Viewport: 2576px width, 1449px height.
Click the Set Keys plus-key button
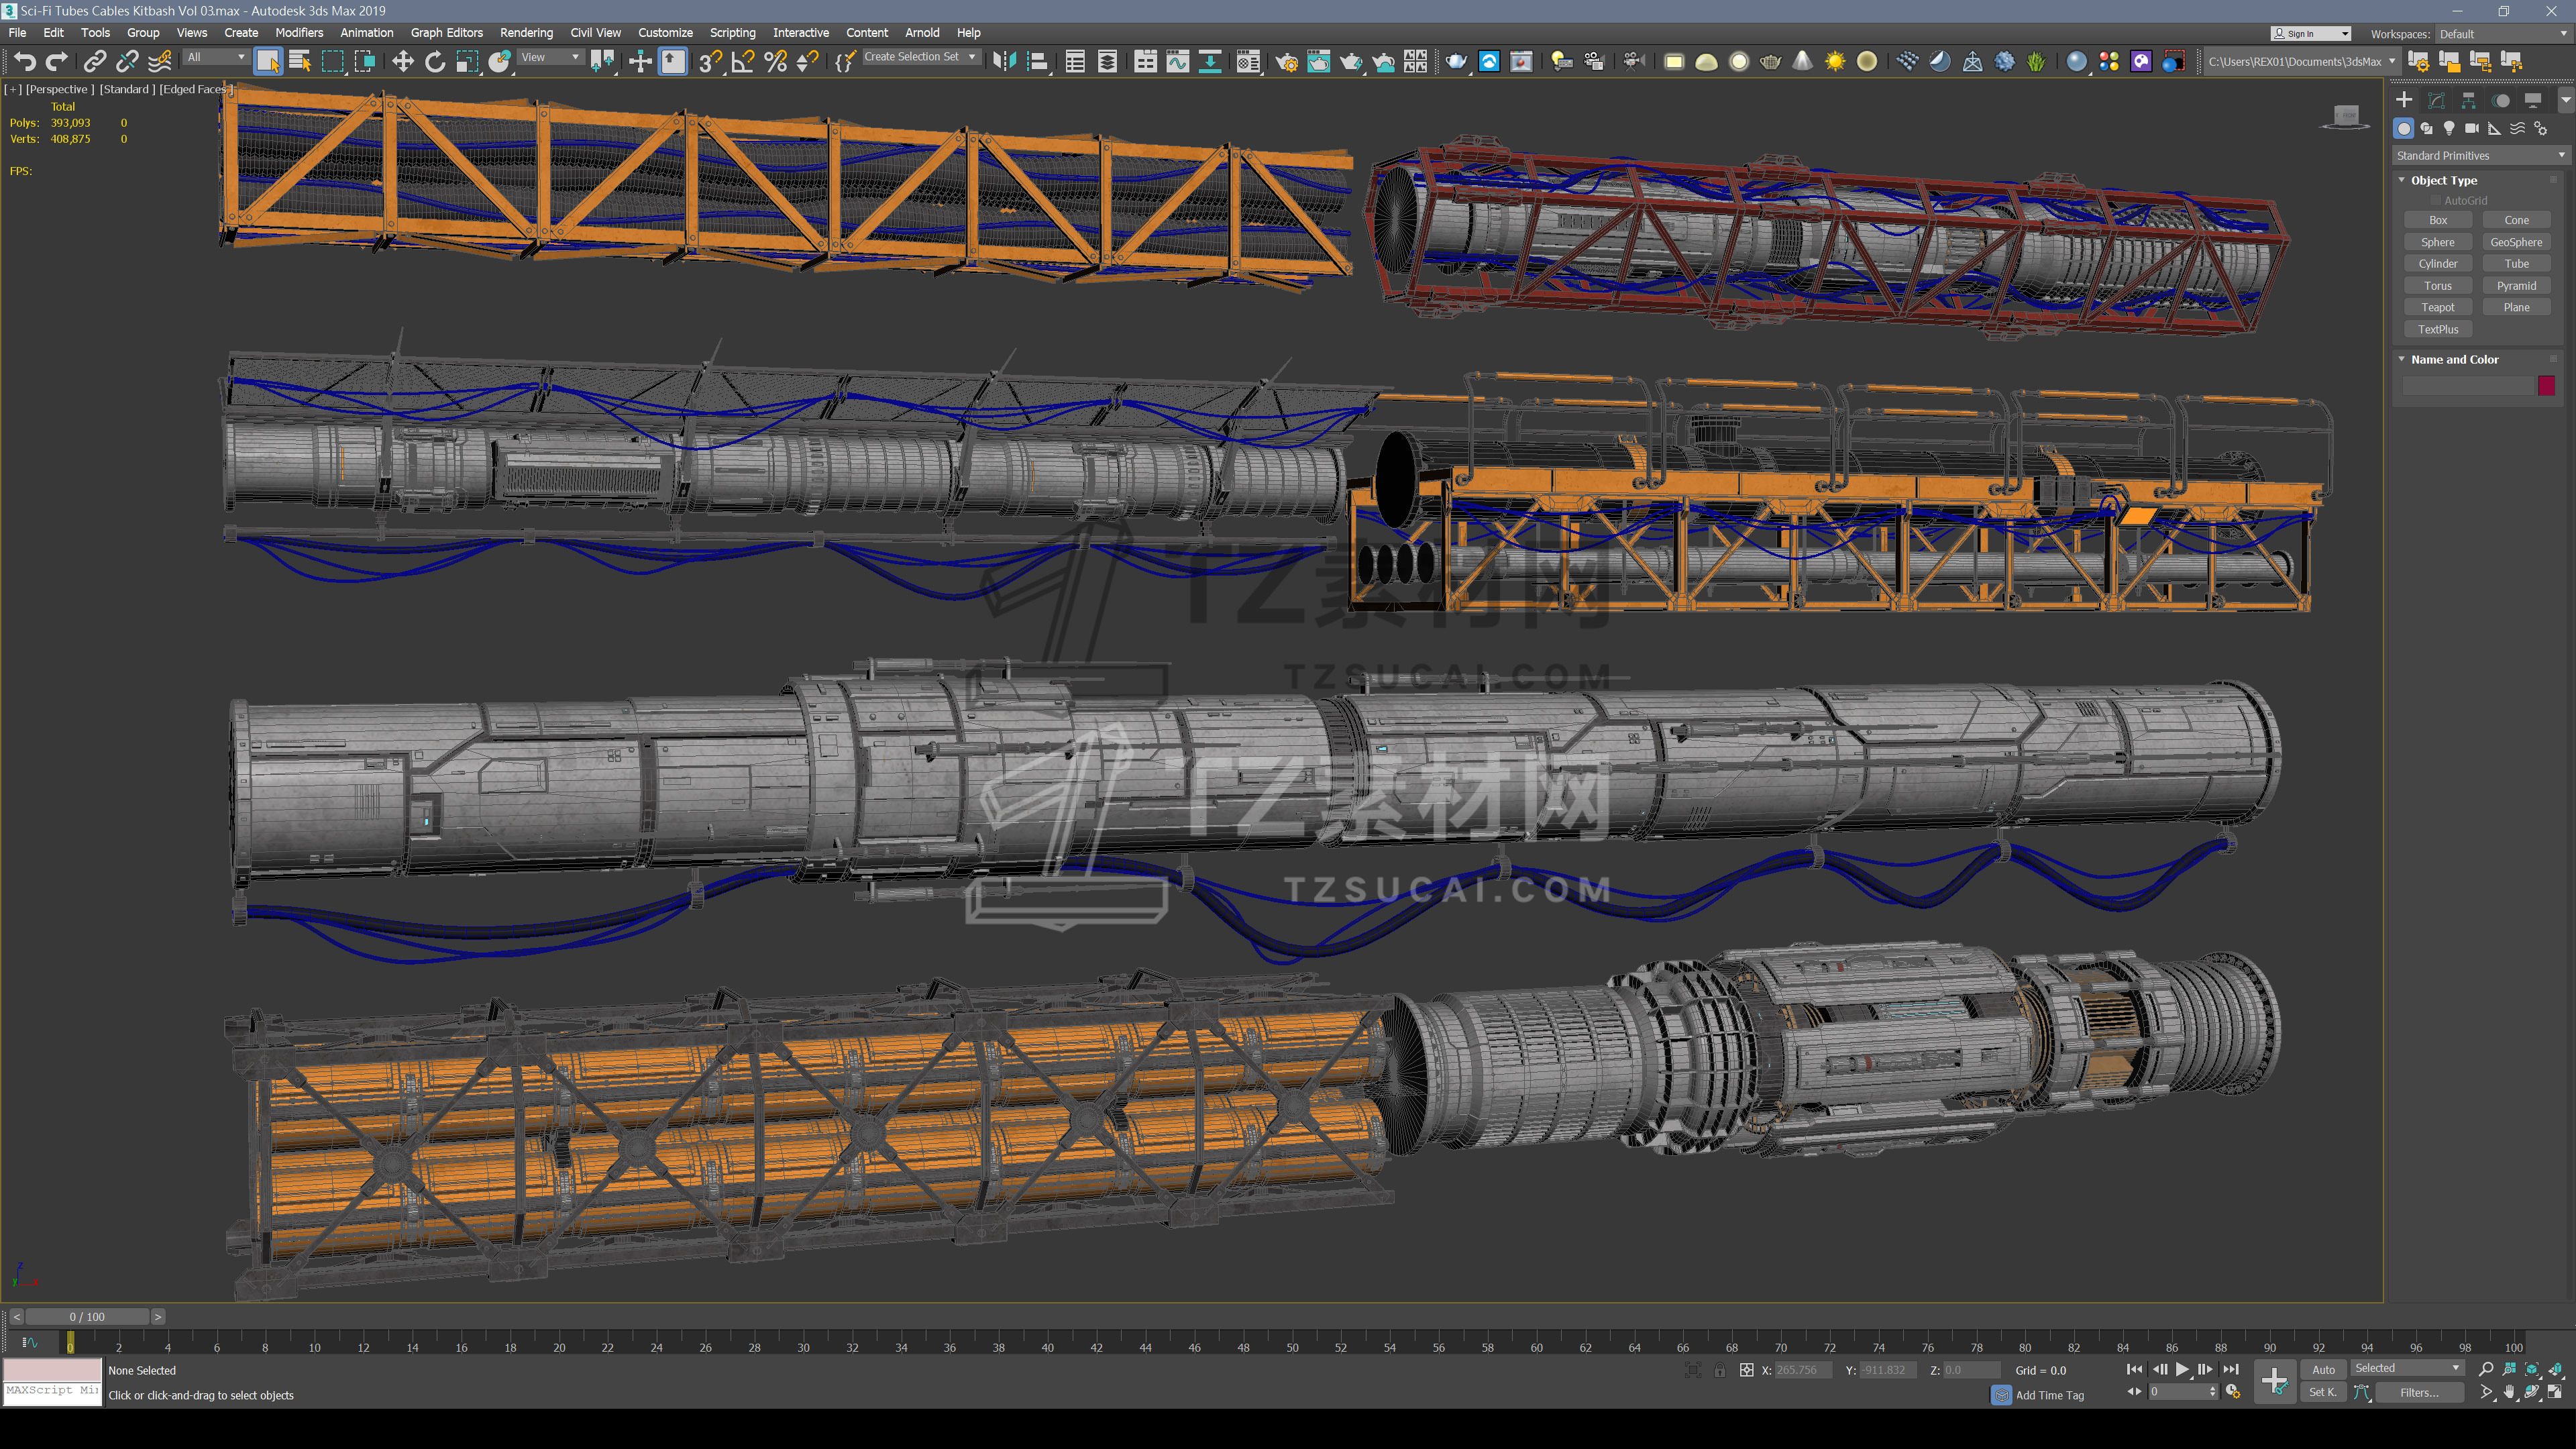coord(2274,1381)
